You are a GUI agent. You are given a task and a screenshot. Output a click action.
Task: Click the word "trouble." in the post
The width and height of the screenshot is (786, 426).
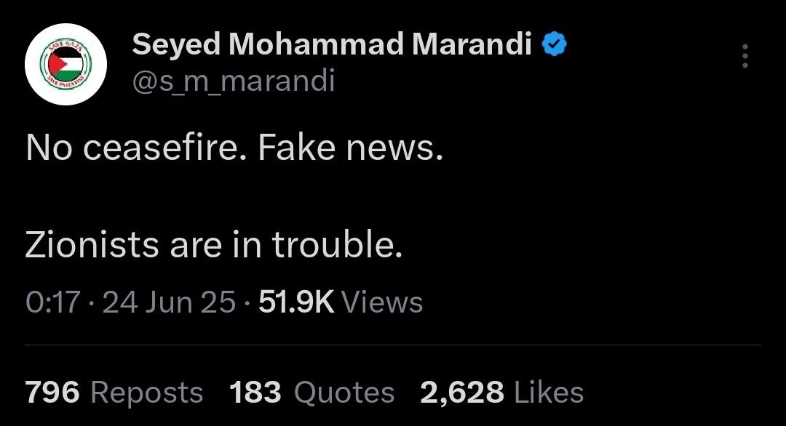[338, 246]
